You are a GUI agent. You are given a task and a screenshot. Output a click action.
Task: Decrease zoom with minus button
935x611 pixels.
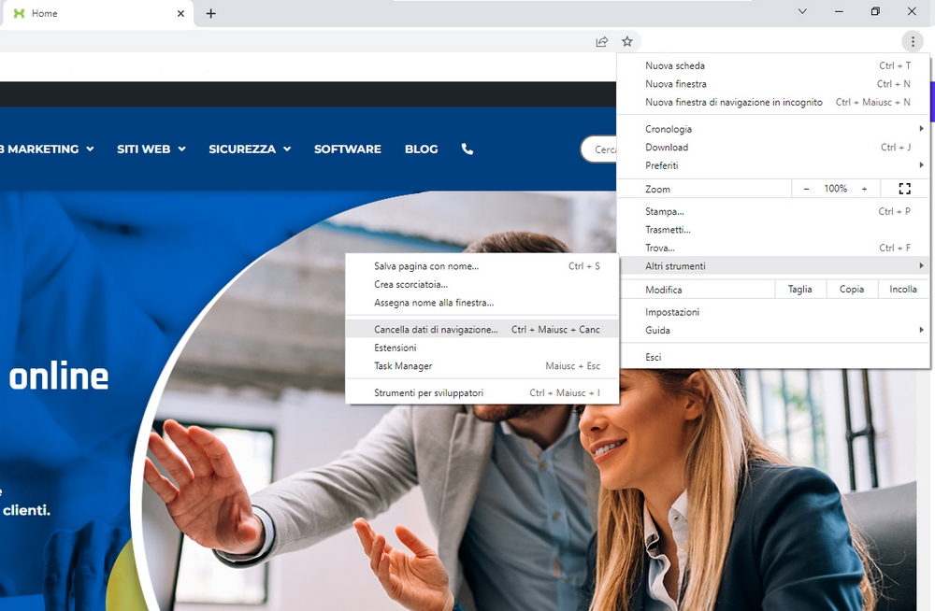tap(806, 189)
